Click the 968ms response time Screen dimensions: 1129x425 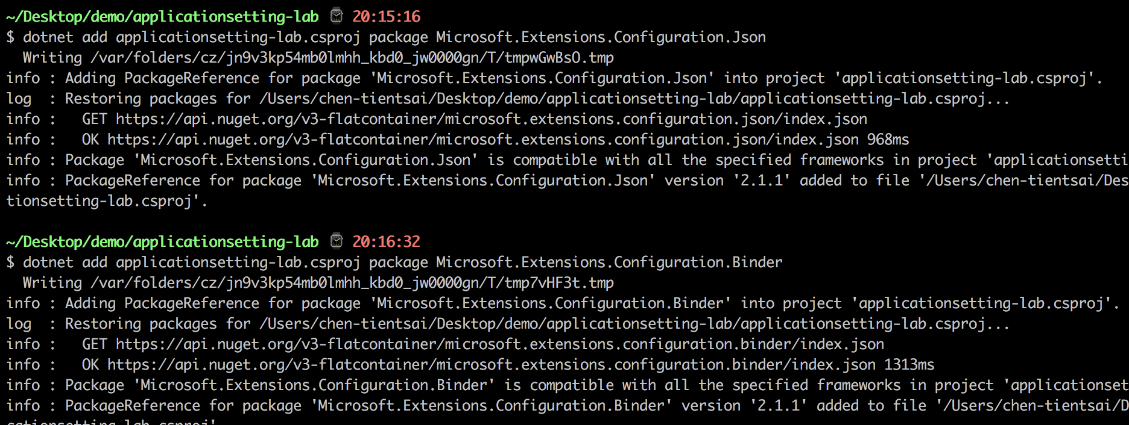coord(888,140)
